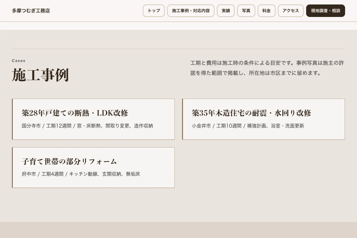The image size is (357, 238).
Task: Open the 写真 nav item
Action: [x=246, y=11]
